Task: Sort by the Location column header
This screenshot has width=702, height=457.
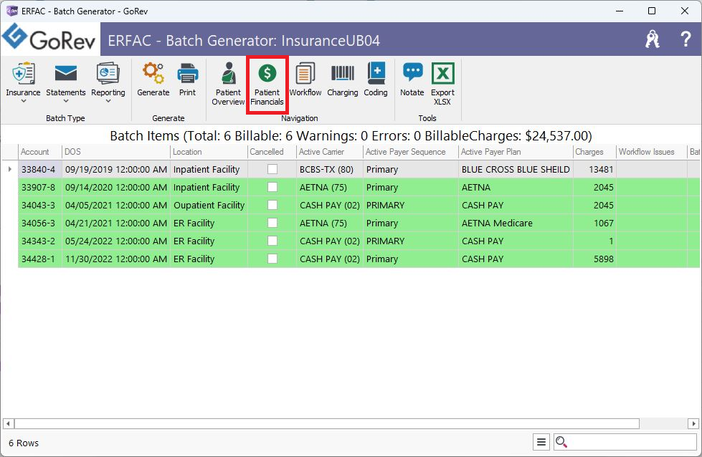Action: click(209, 152)
